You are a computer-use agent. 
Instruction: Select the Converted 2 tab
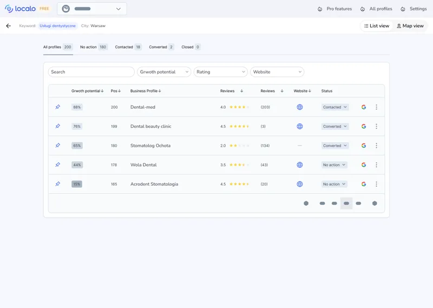point(161,47)
